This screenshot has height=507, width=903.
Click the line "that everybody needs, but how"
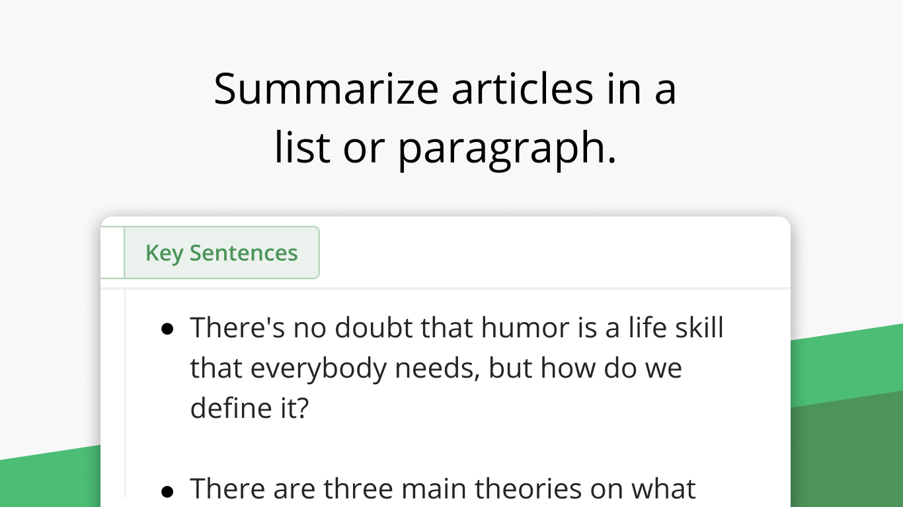pyautogui.click(x=436, y=368)
